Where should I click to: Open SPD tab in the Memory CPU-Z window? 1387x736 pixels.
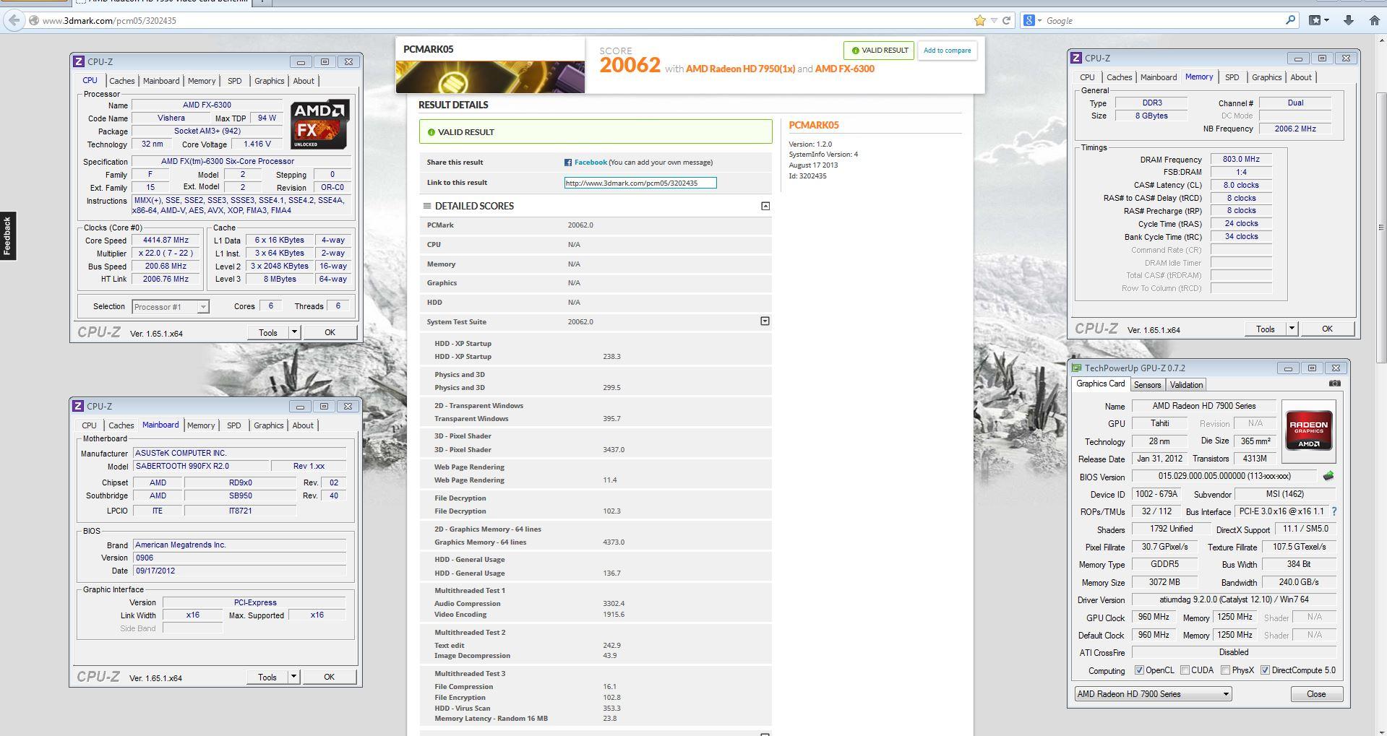tap(1232, 77)
